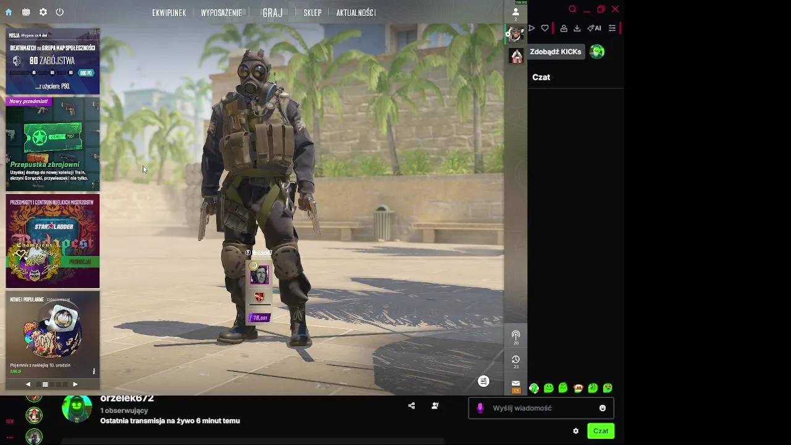Insert the third green blob emote

tap(563, 388)
